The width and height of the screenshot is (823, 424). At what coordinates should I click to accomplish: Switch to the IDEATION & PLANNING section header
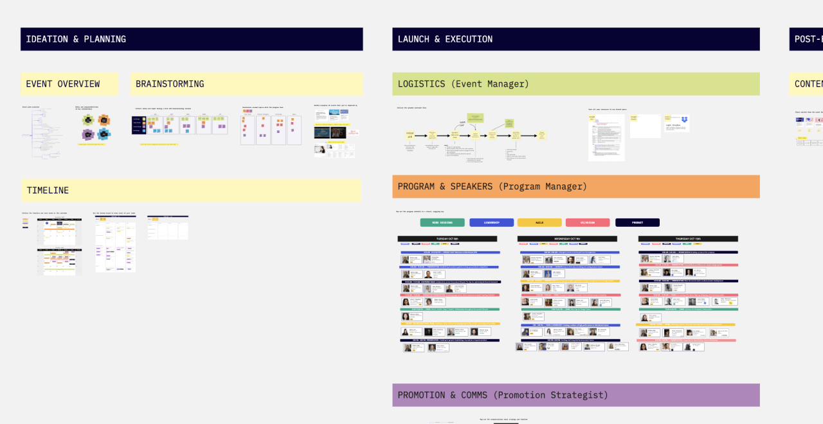pos(191,39)
